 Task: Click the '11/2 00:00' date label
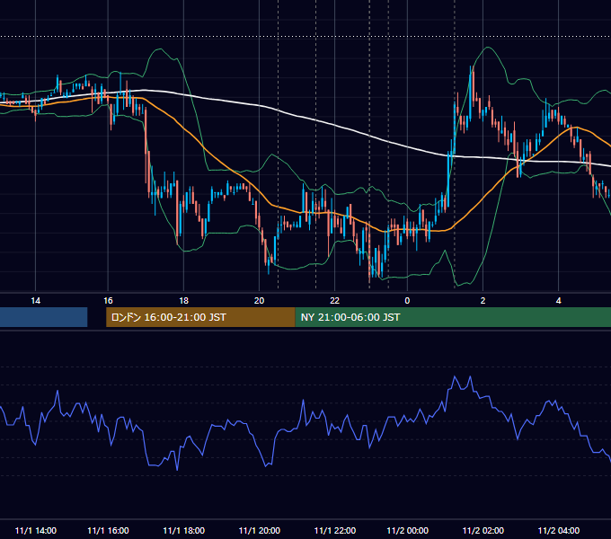(x=407, y=530)
